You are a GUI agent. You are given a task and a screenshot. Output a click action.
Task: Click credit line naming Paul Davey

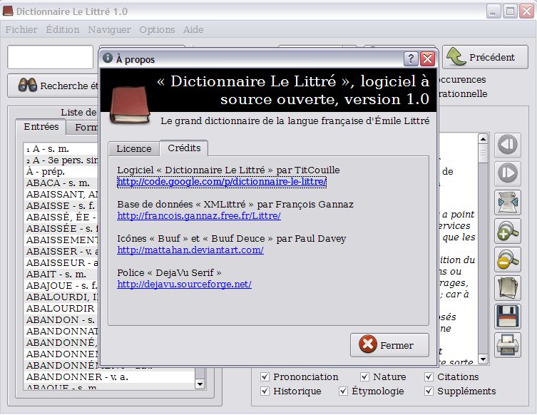pyautogui.click(x=232, y=238)
